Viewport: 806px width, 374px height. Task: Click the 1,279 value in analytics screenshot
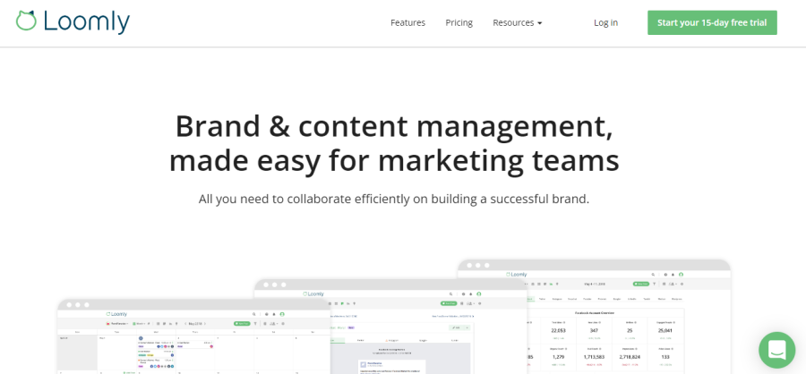(x=557, y=356)
